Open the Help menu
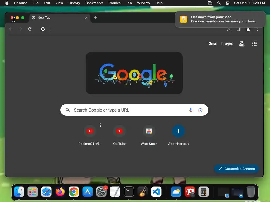Screen dimensions: 270x202 pyautogui.click(x=159, y=3)
